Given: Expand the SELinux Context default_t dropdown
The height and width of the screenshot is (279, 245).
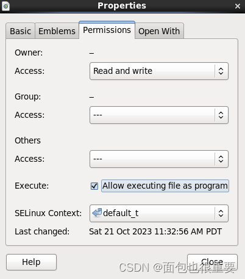Looking at the screenshot, I should tap(159, 213).
